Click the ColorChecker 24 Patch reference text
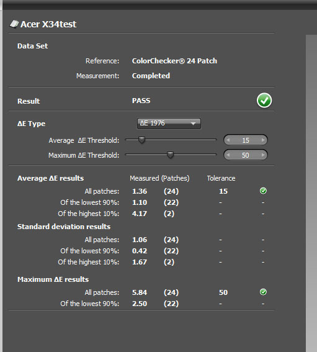The height and width of the screenshot is (352, 317). (174, 61)
